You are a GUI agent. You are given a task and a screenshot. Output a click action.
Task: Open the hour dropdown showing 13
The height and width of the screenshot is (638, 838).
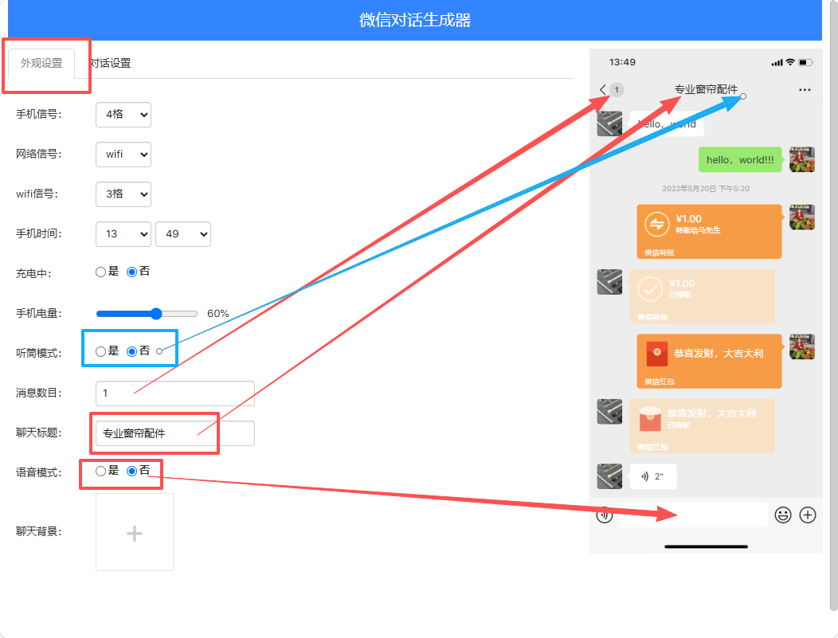click(x=123, y=234)
